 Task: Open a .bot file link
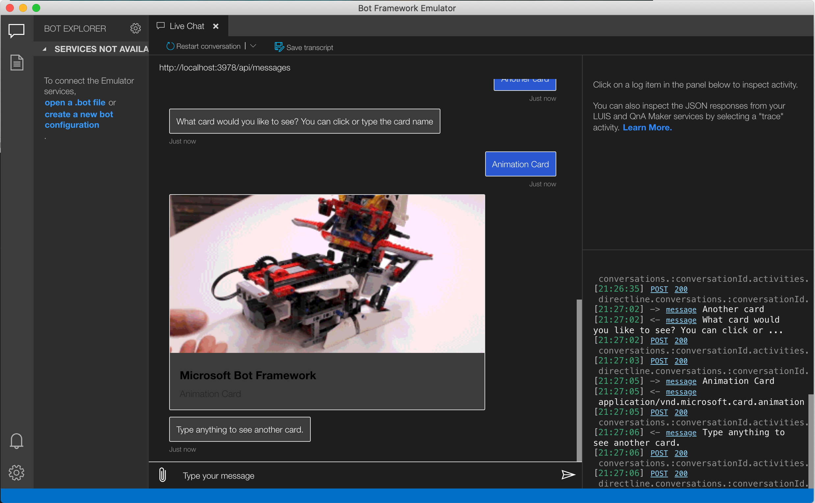click(75, 102)
